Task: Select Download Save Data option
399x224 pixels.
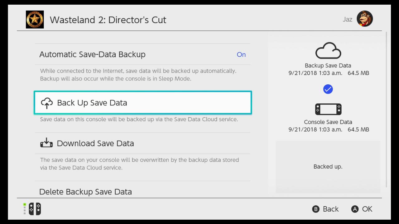Action: coord(142,143)
